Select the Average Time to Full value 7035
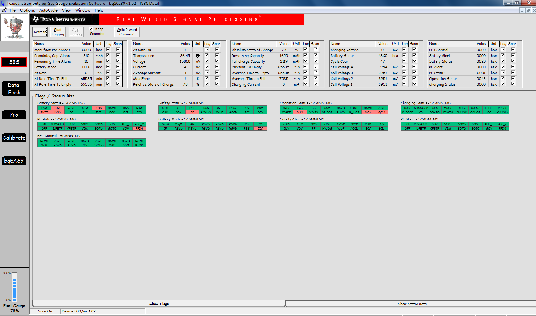Image resolution: width=536 pixels, height=316 pixels. click(284, 79)
